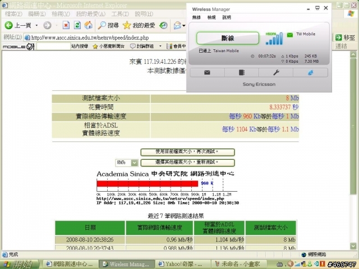359x269 pixels.
Task: Click the Mail envelope icon in IE toolbar
Action: (177, 25)
